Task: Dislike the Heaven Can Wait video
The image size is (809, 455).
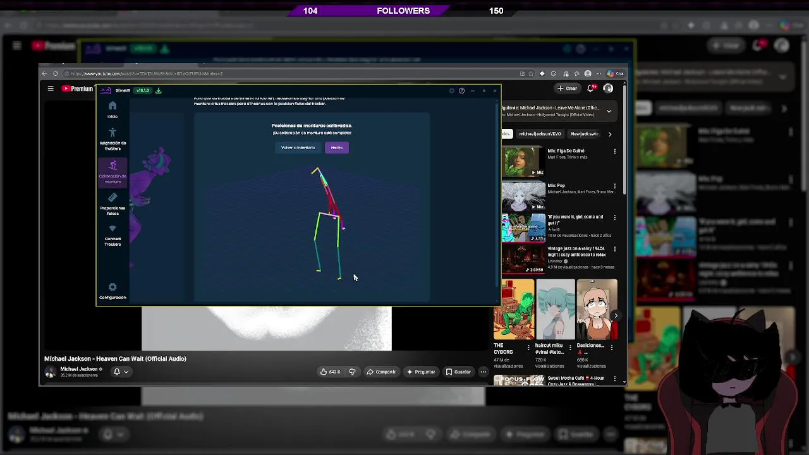Action: click(x=352, y=372)
